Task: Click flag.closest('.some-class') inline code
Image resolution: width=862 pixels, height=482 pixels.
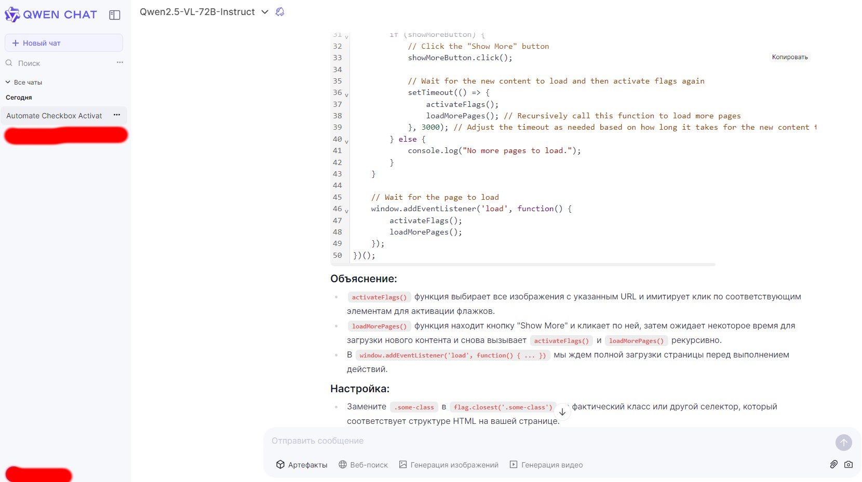Action: coord(503,407)
